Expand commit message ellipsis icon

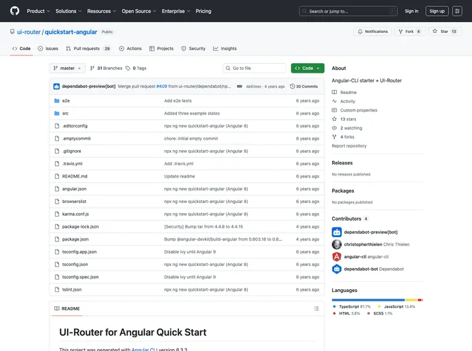coord(239,86)
